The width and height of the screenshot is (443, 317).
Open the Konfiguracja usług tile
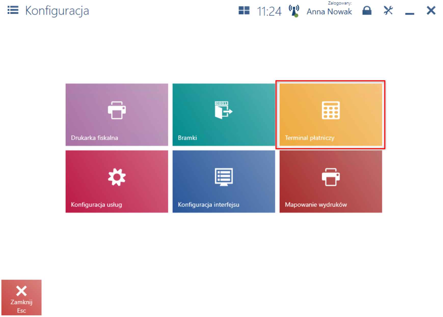coord(117,181)
